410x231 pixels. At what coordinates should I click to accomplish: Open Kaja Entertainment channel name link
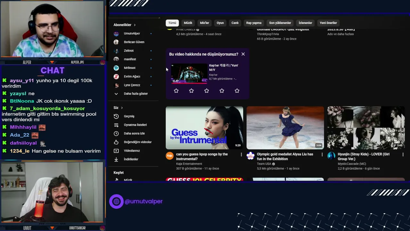pyautogui.click(x=189, y=164)
